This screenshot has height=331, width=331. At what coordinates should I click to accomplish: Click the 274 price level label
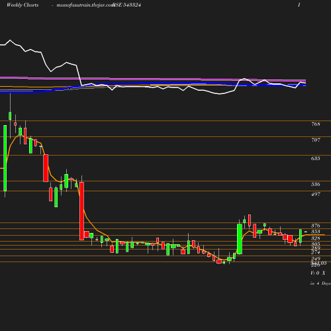[316, 252]
